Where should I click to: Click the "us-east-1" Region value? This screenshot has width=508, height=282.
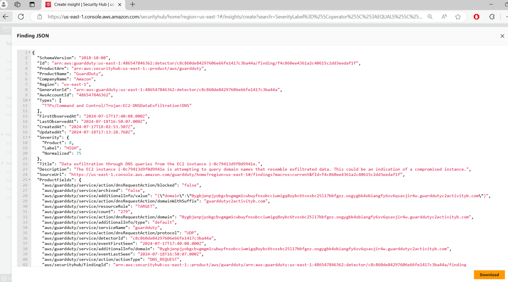pyautogui.click(x=75, y=84)
